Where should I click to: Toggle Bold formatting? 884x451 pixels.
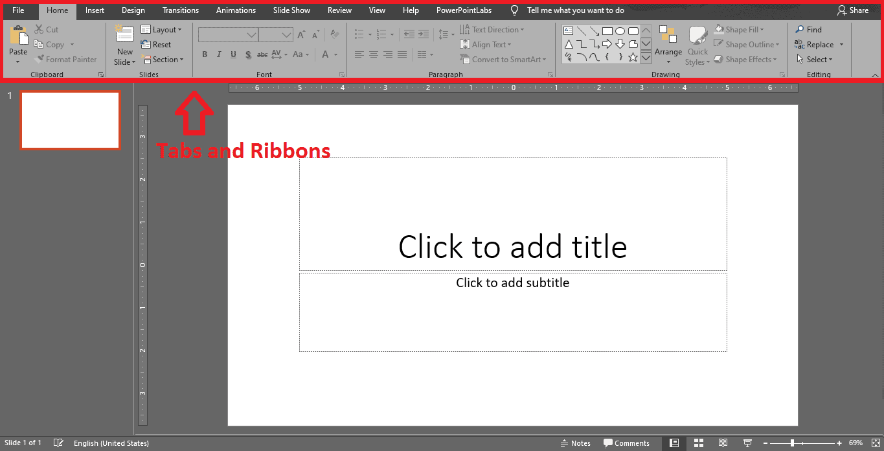205,54
